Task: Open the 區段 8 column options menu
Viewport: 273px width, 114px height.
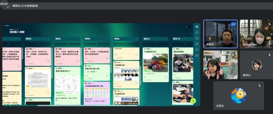Action: (167, 39)
